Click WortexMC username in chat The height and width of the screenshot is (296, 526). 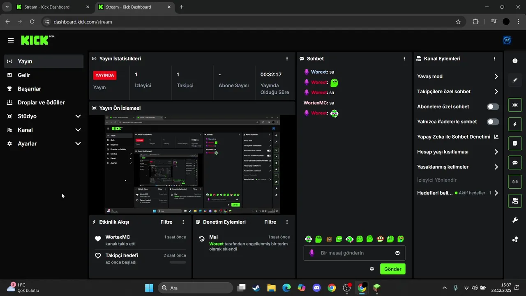[x=316, y=103]
